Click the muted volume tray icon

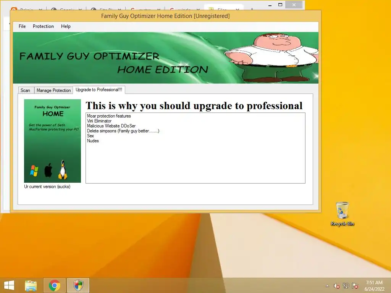pyautogui.click(x=337, y=286)
